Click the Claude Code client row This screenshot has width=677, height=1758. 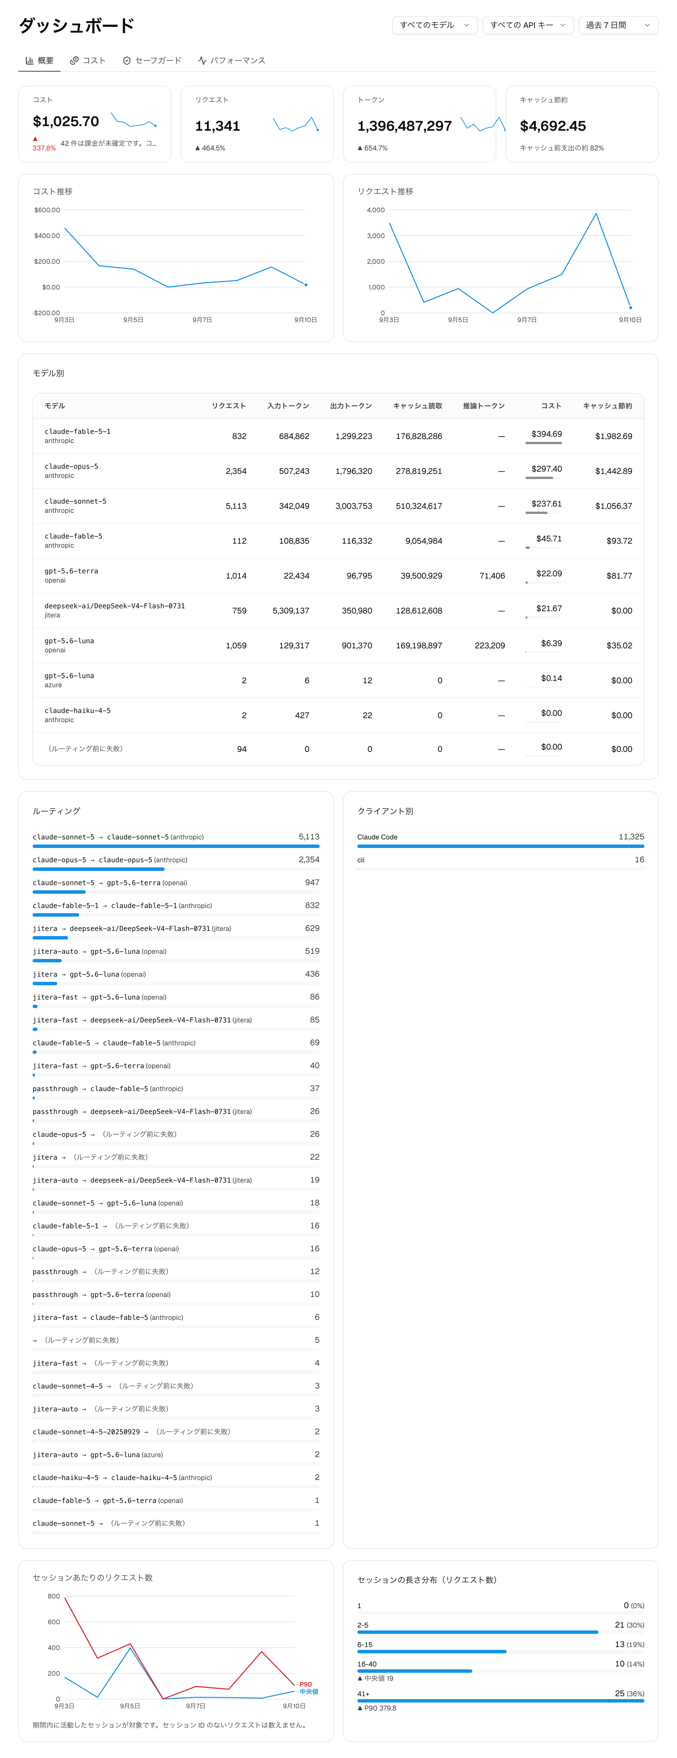click(x=501, y=840)
